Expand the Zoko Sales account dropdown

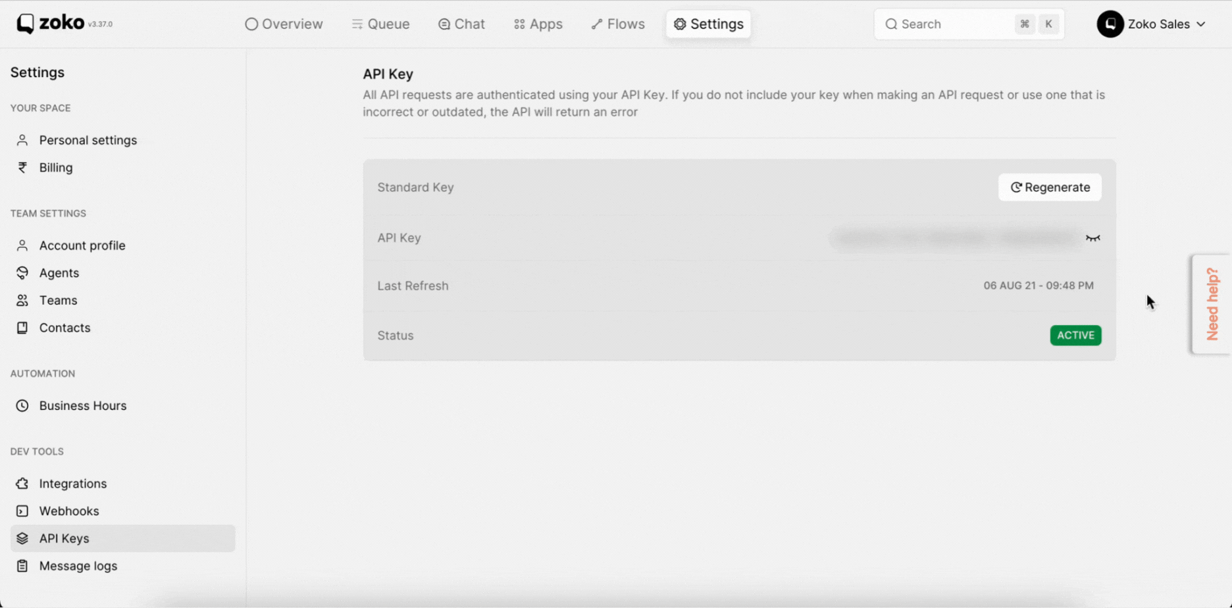tap(1201, 24)
